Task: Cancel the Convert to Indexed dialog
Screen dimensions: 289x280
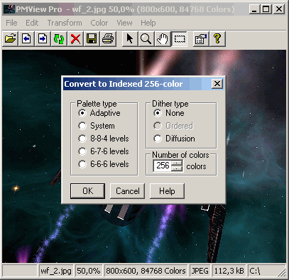Action: click(x=127, y=191)
